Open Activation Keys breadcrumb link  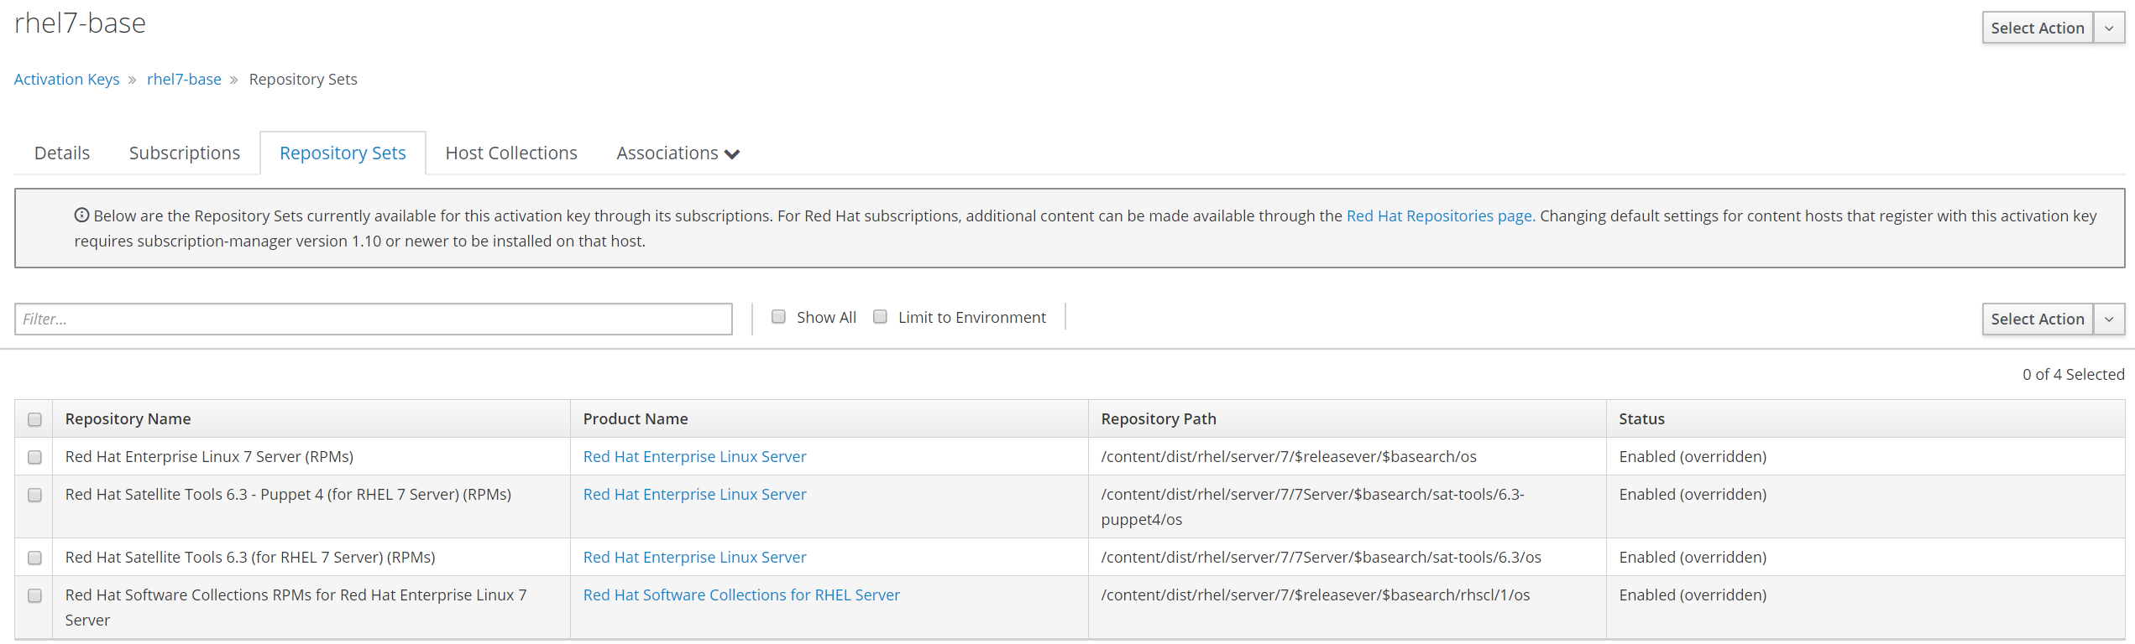(67, 79)
